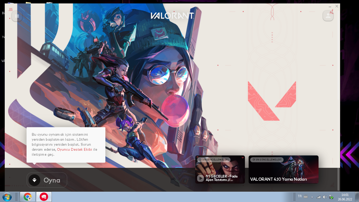Image resolution: width=359 pixels, height=202 pixels.
Task: Open Google Chrome from the taskbar
Action: pos(28,197)
